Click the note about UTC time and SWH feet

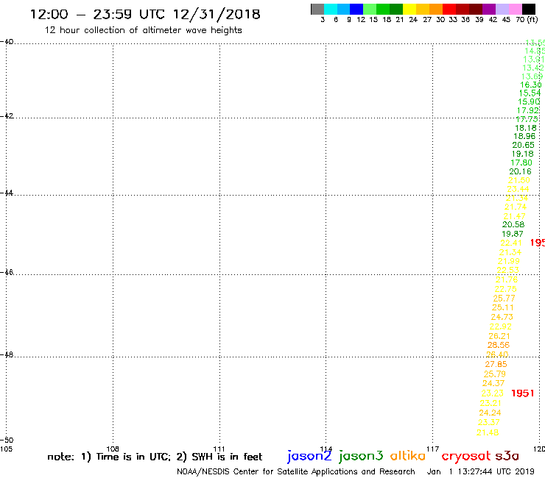(155, 457)
